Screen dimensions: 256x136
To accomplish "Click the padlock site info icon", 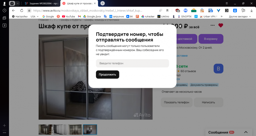I will pos(29,11).
